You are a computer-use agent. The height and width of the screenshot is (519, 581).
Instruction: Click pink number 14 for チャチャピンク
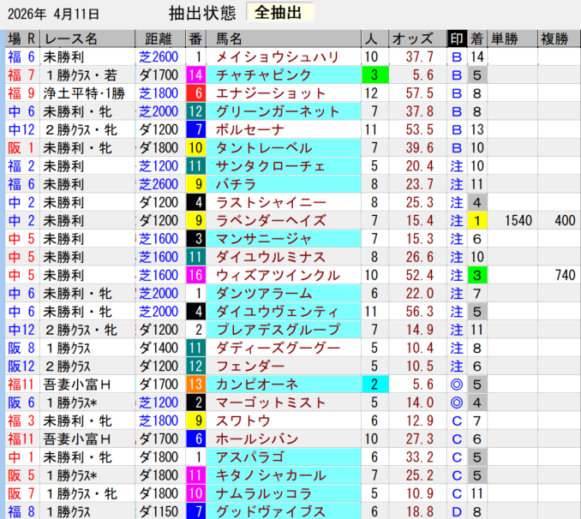click(x=195, y=75)
